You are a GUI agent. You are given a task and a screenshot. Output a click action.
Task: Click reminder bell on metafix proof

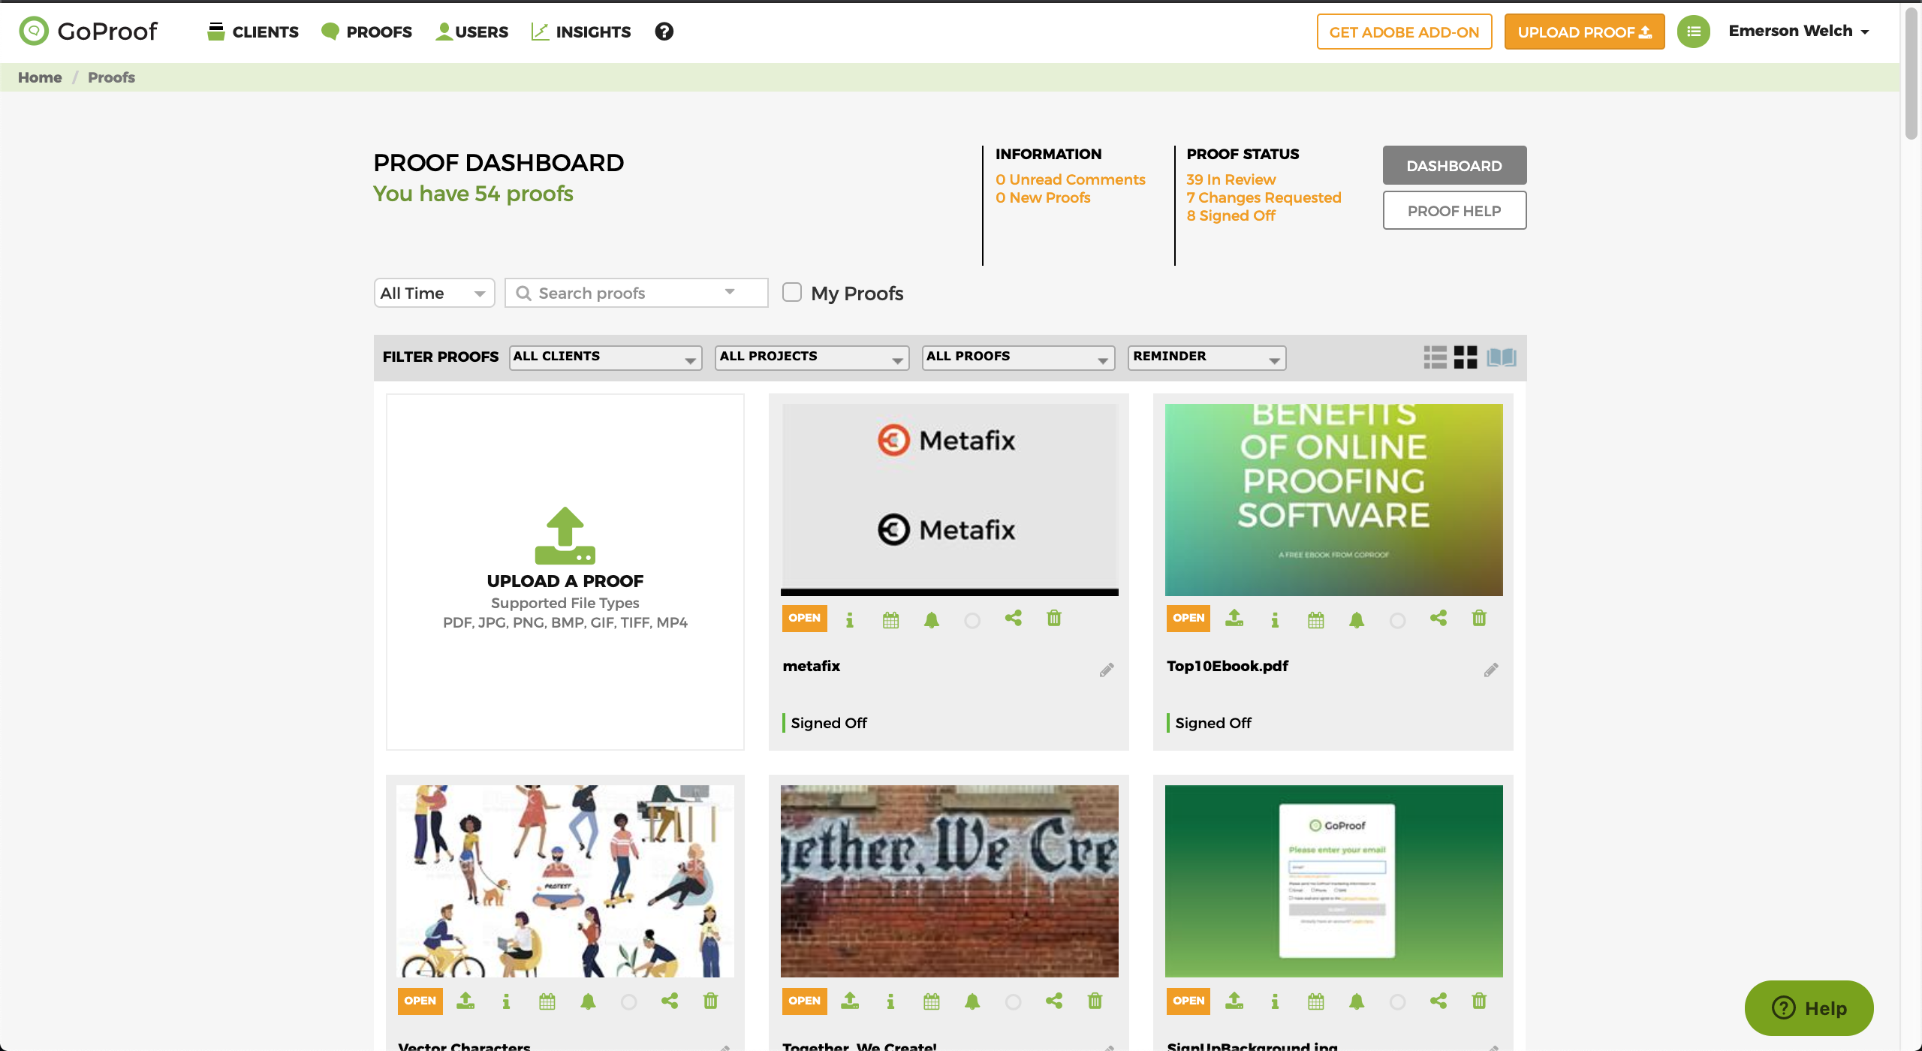tap(931, 619)
